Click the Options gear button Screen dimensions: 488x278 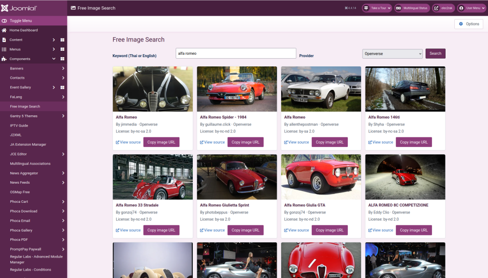coord(468,24)
